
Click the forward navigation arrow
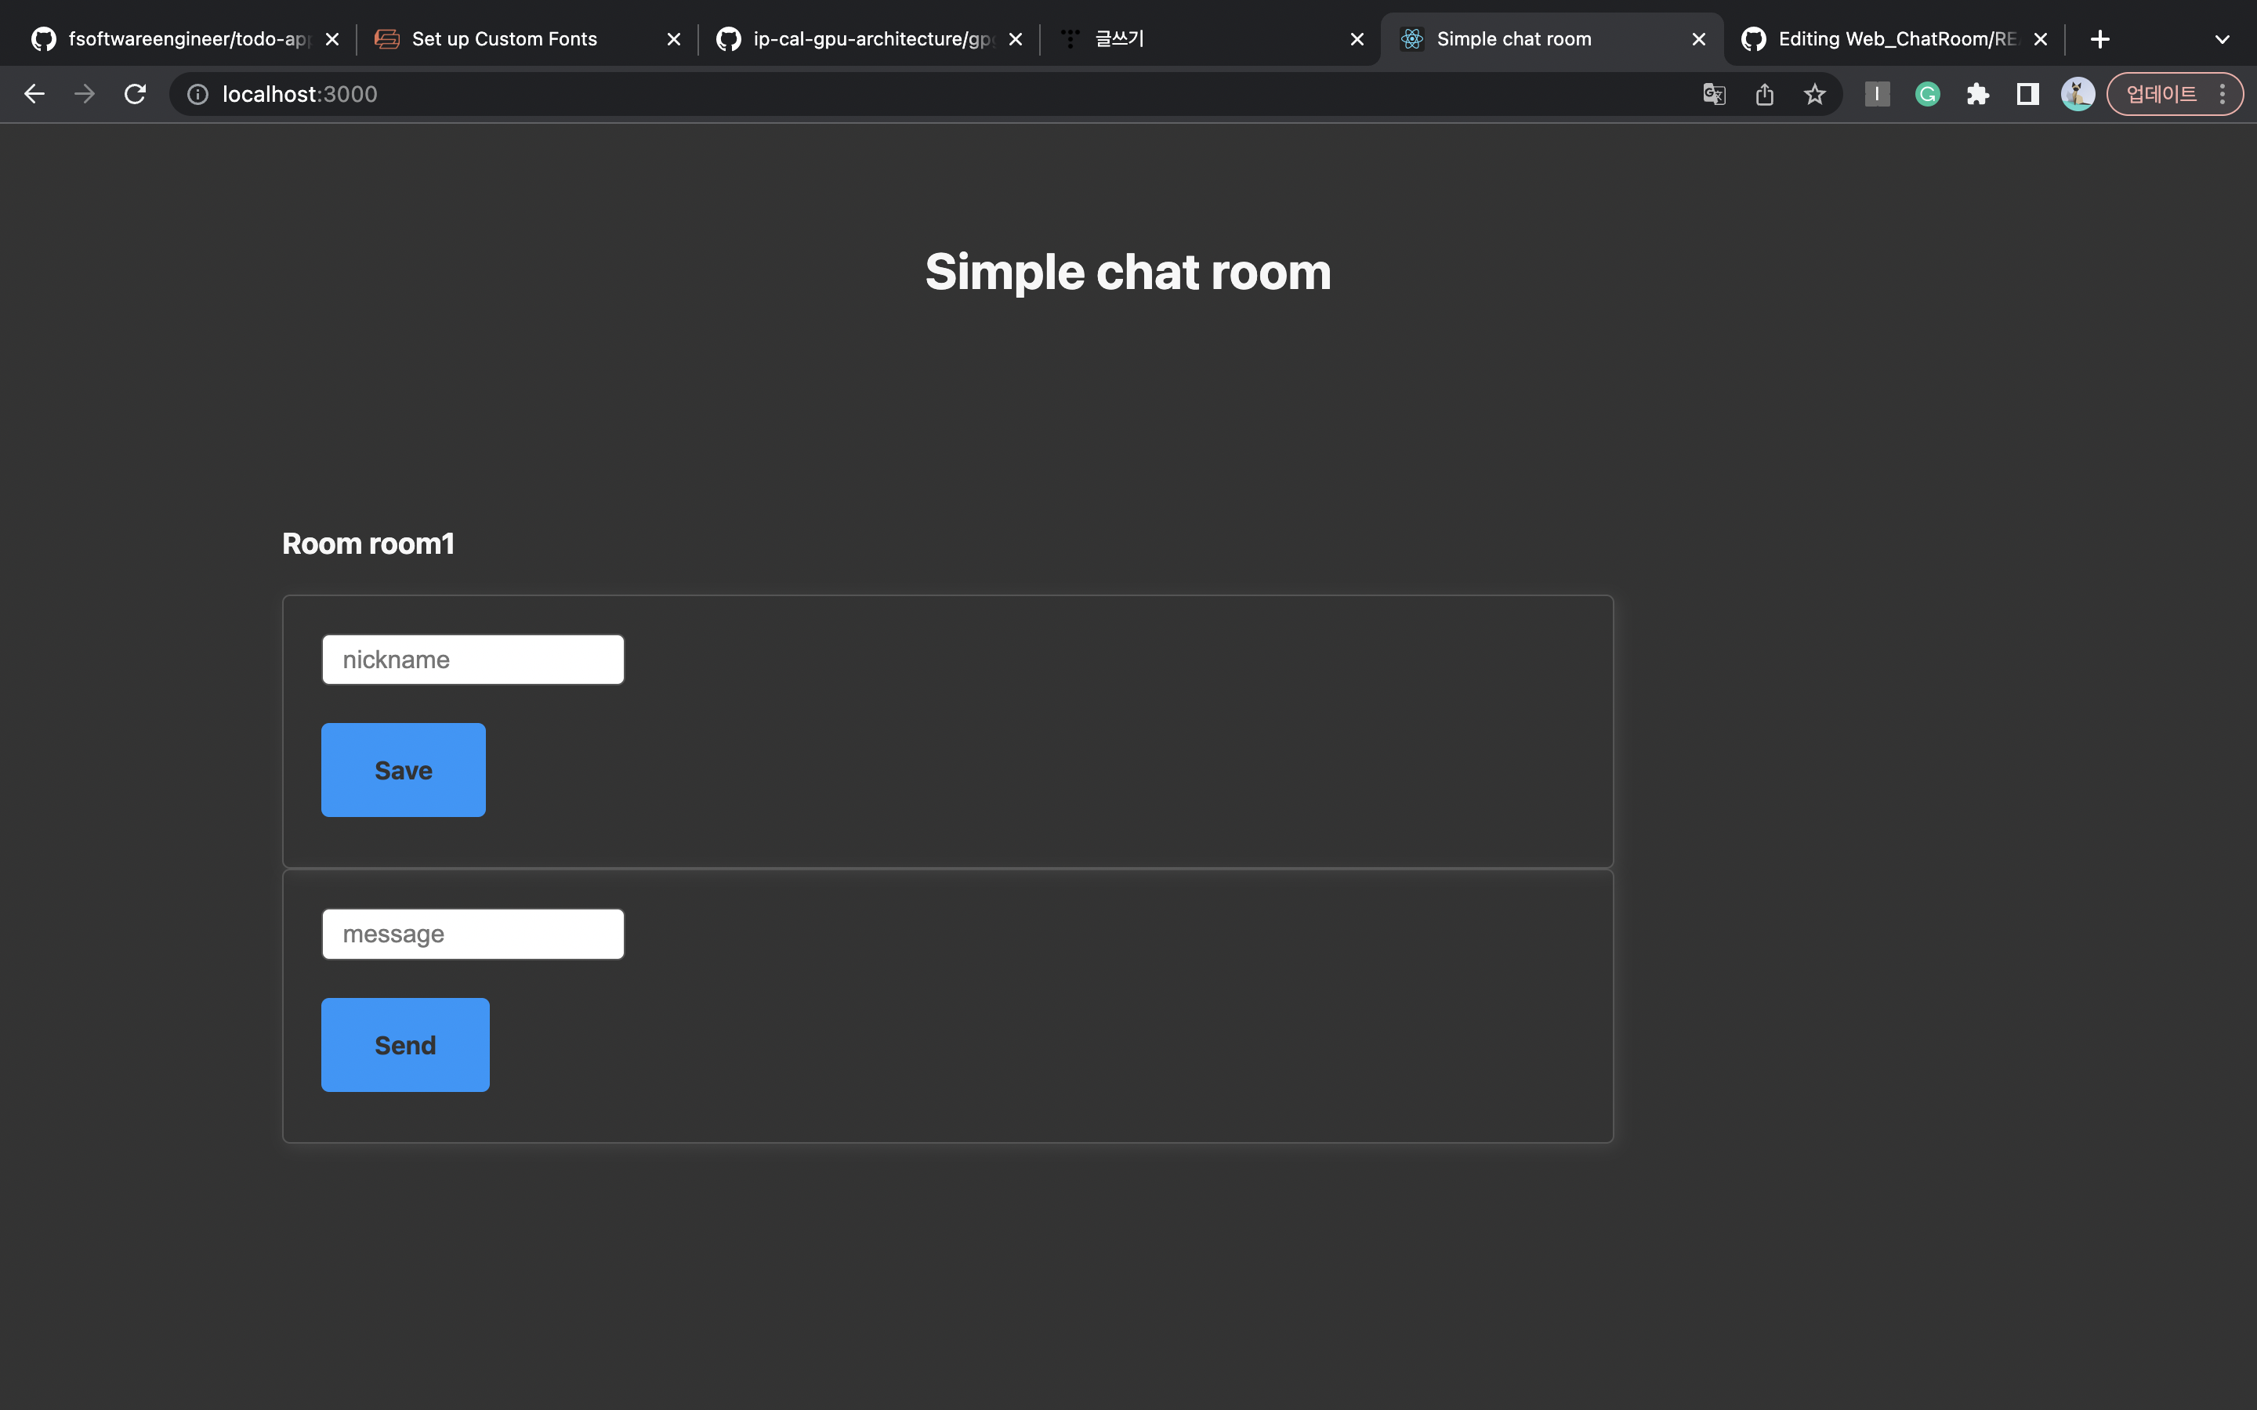coord(85,93)
